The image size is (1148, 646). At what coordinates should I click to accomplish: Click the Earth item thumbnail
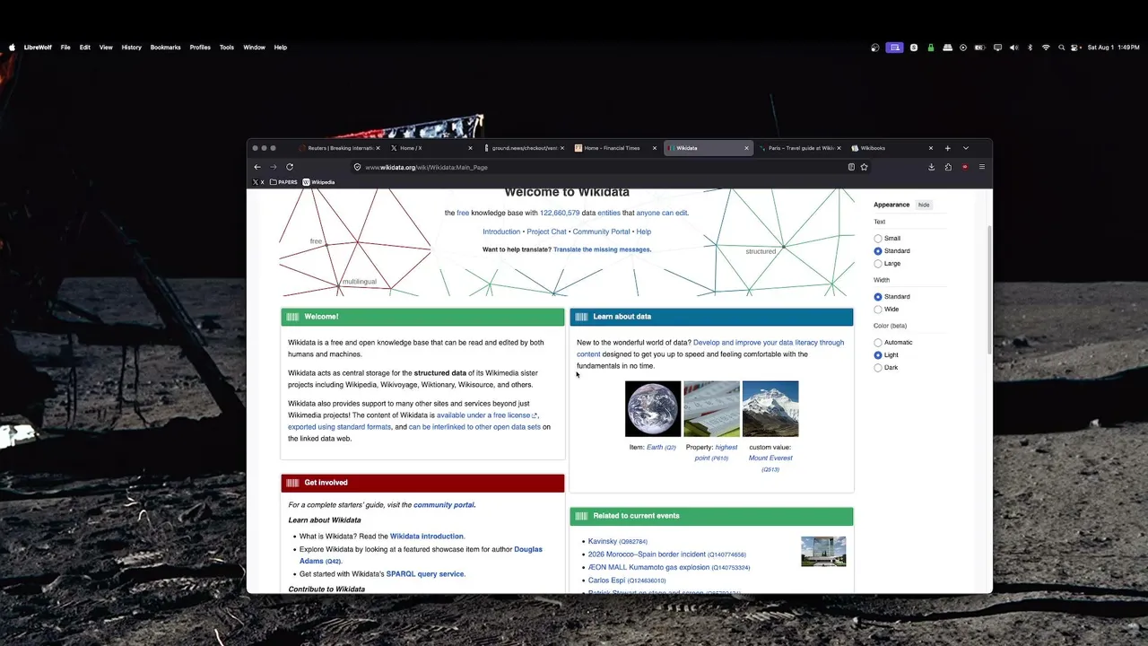(x=653, y=409)
